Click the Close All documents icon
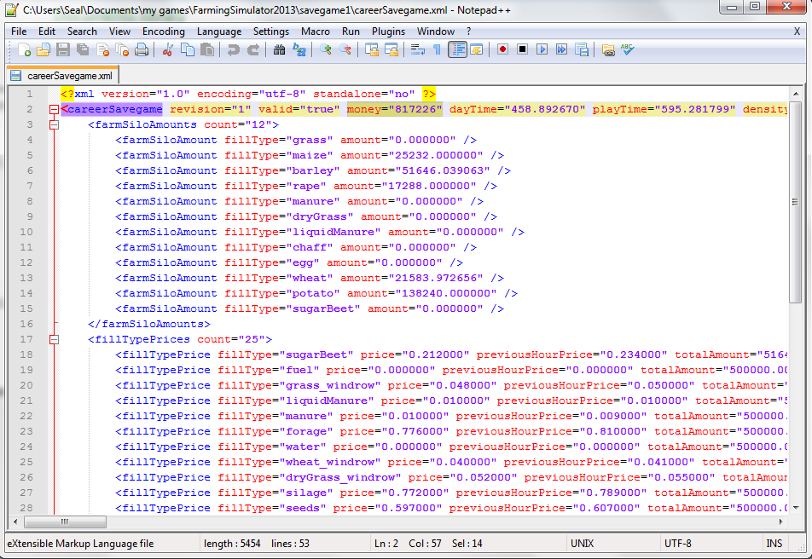This screenshot has height=559, width=812. click(122, 49)
